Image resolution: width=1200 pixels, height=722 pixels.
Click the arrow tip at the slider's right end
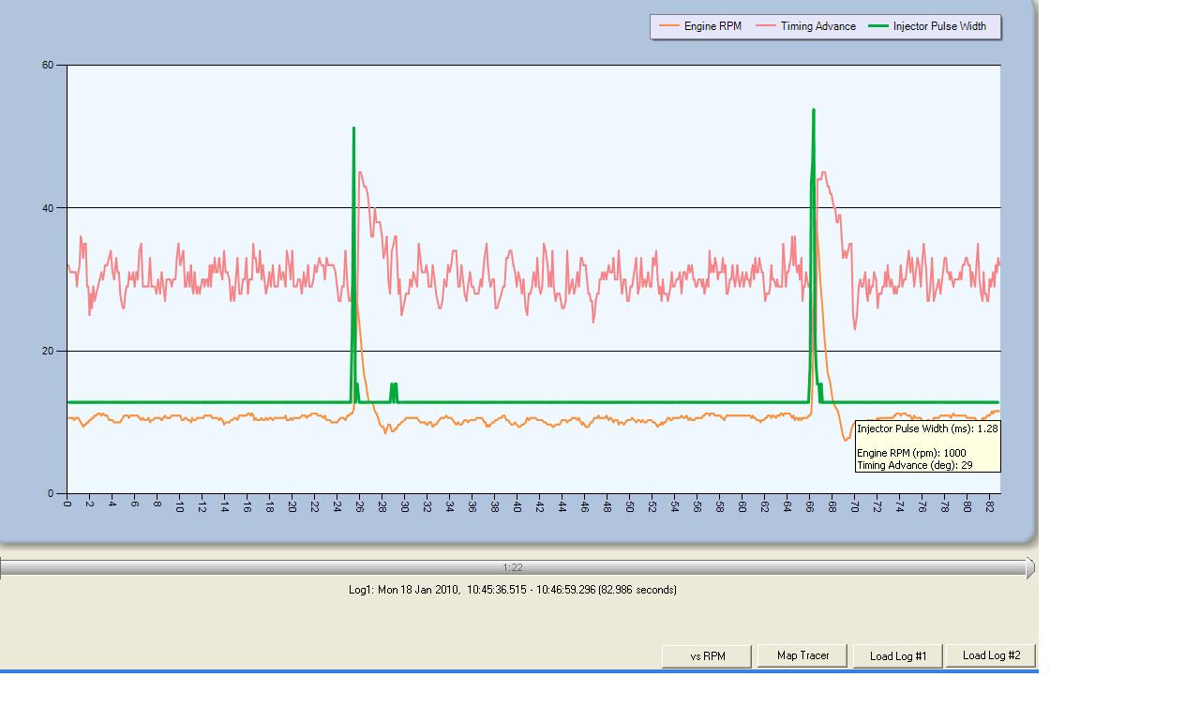click(1030, 567)
